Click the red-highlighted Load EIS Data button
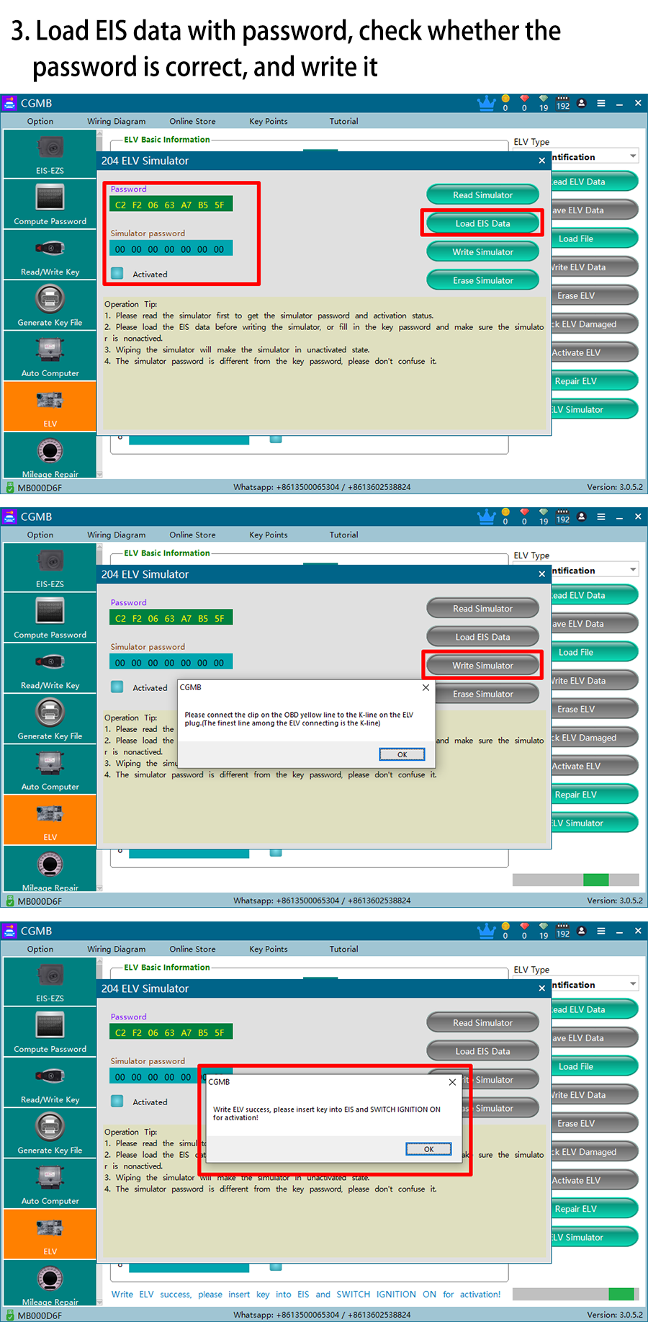This screenshot has height=1322, width=648. pos(482,223)
